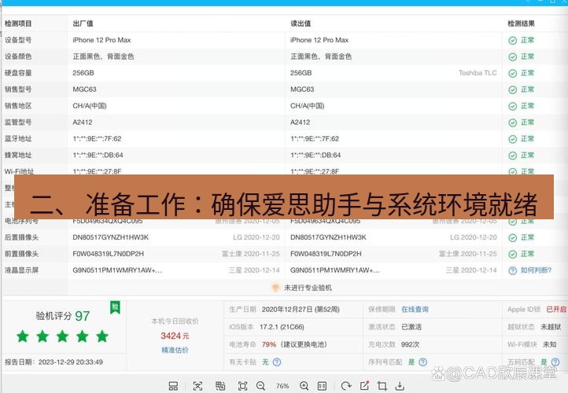568x393 pixels.
Task: Click the 已开启 Apple ID lock status
Action: coord(556,310)
